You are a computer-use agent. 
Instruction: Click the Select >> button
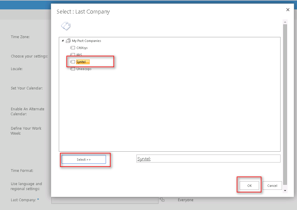[84, 160]
